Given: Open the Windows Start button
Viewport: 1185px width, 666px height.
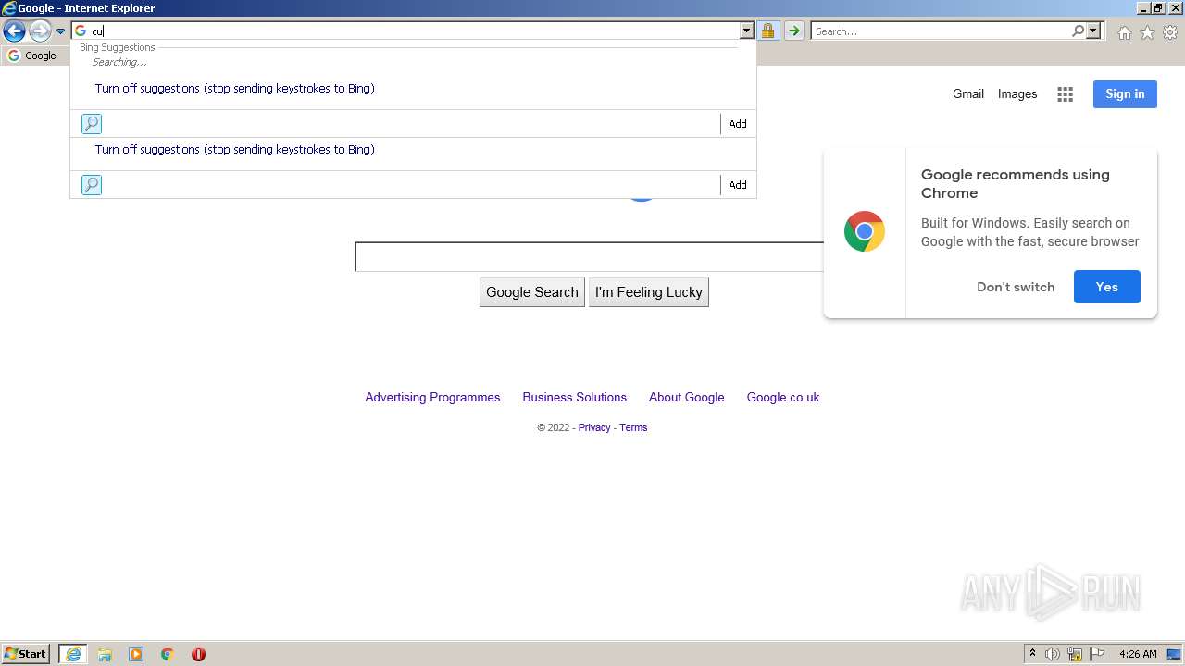Looking at the screenshot, I should click(26, 654).
